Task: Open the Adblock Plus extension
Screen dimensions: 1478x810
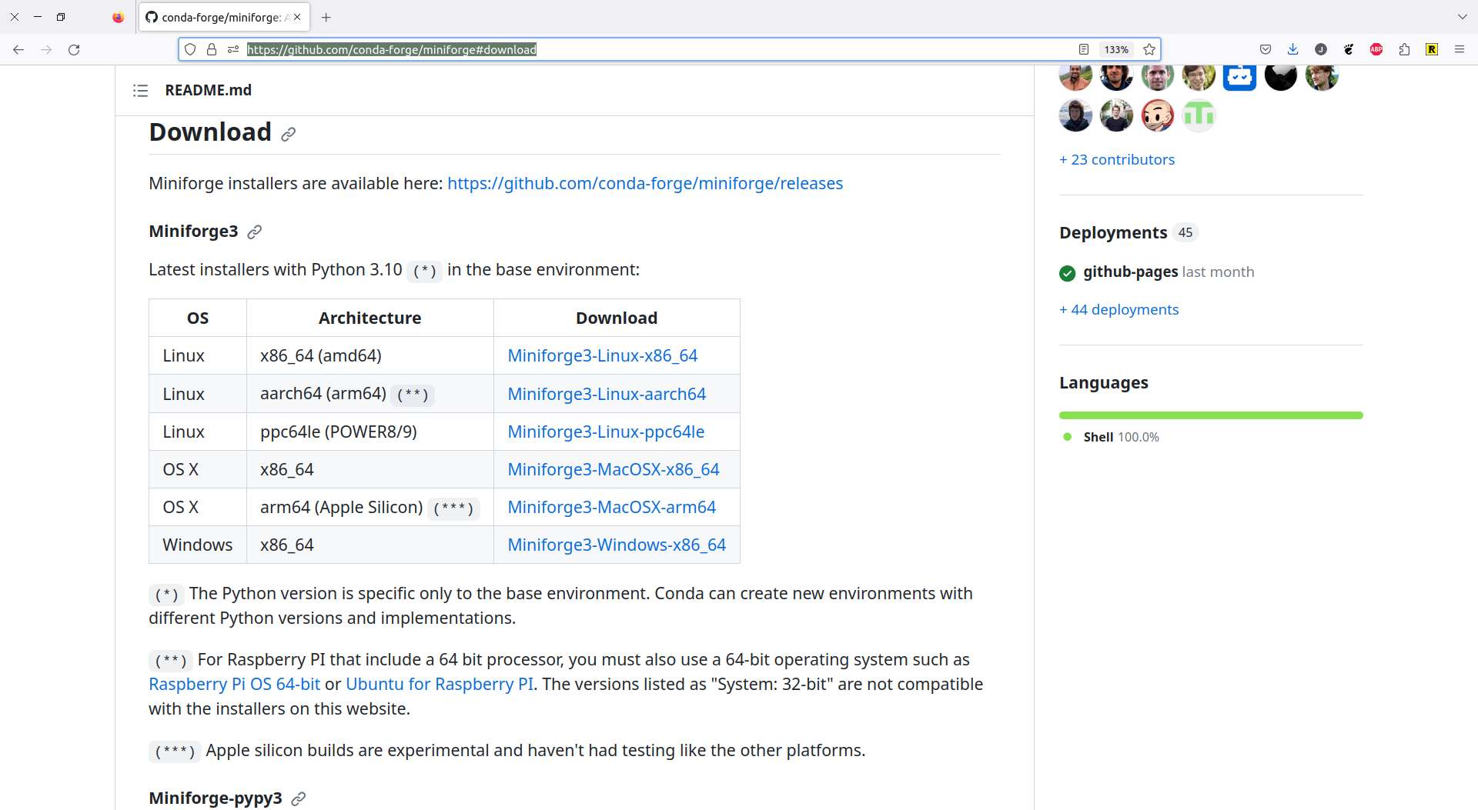Action: click(1376, 49)
